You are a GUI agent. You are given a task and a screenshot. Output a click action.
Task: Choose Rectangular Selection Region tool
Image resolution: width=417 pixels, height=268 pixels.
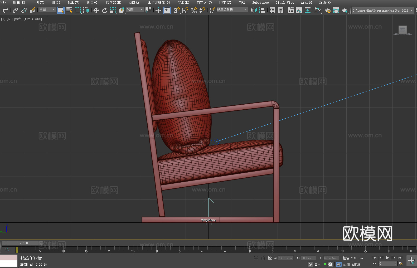[x=78, y=10]
